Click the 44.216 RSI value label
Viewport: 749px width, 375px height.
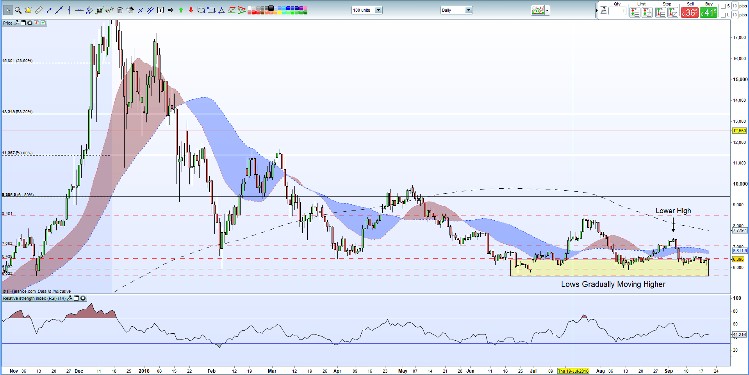[739, 334]
